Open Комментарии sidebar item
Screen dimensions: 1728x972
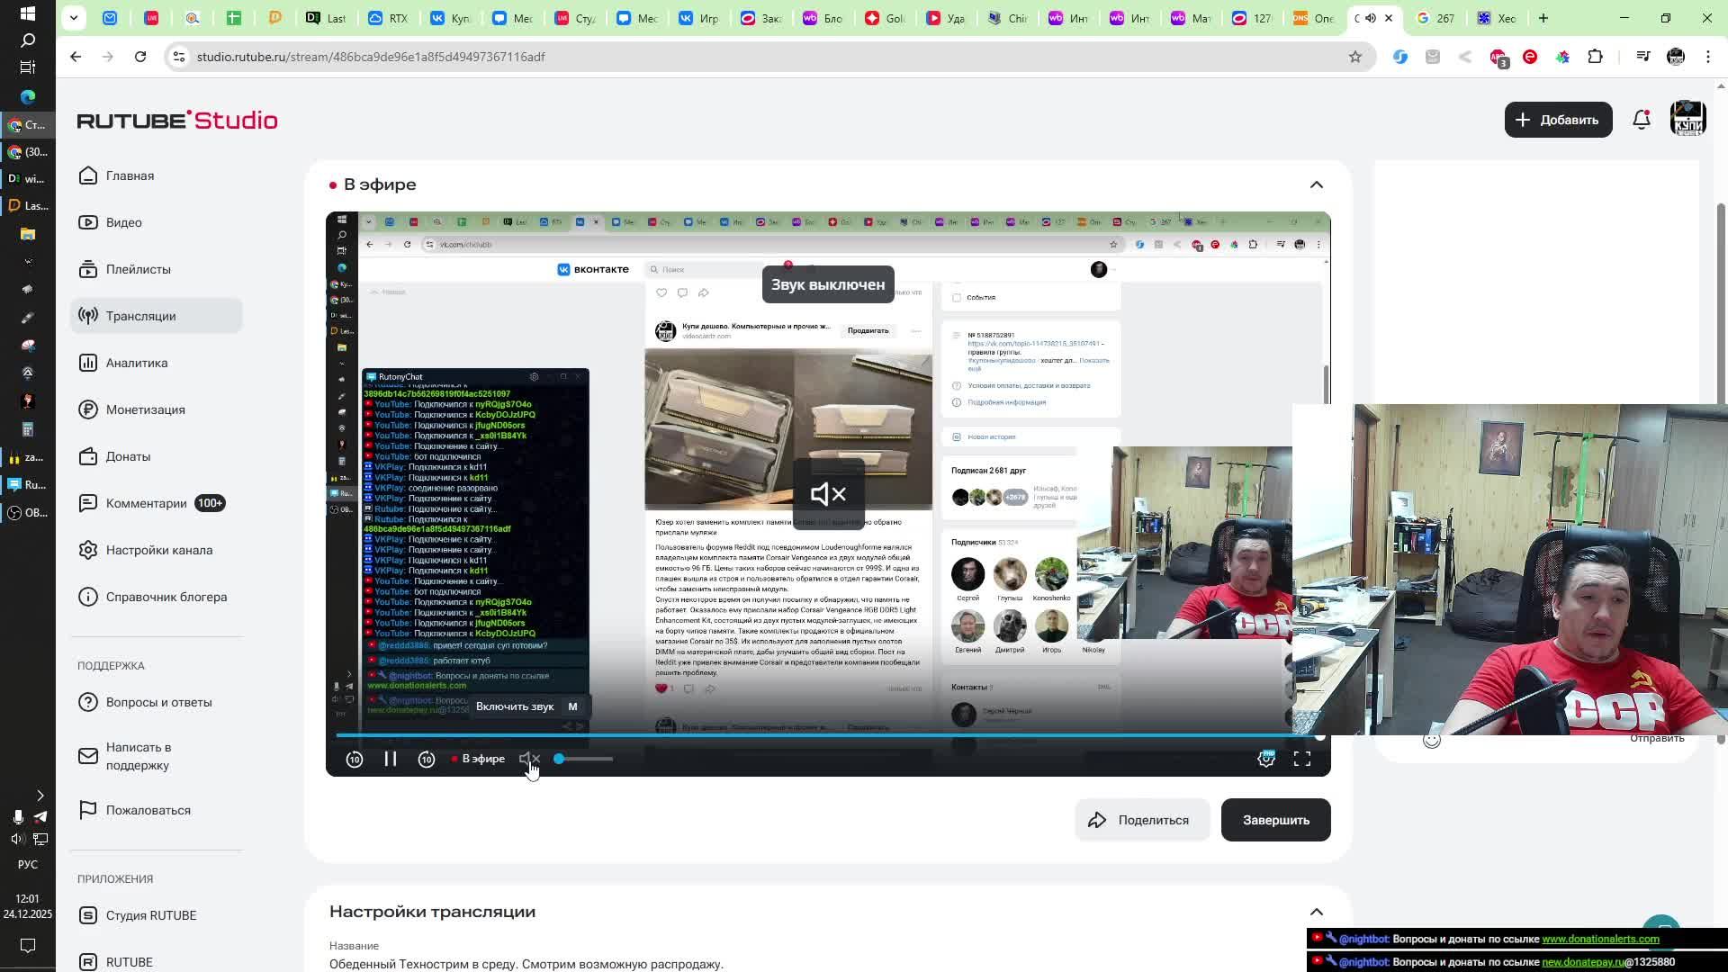point(146,503)
